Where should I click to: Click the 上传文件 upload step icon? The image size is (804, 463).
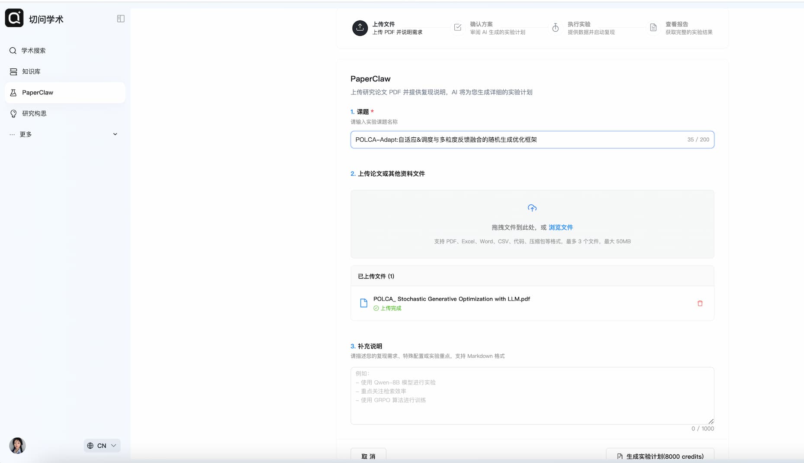tap(360, 28)
